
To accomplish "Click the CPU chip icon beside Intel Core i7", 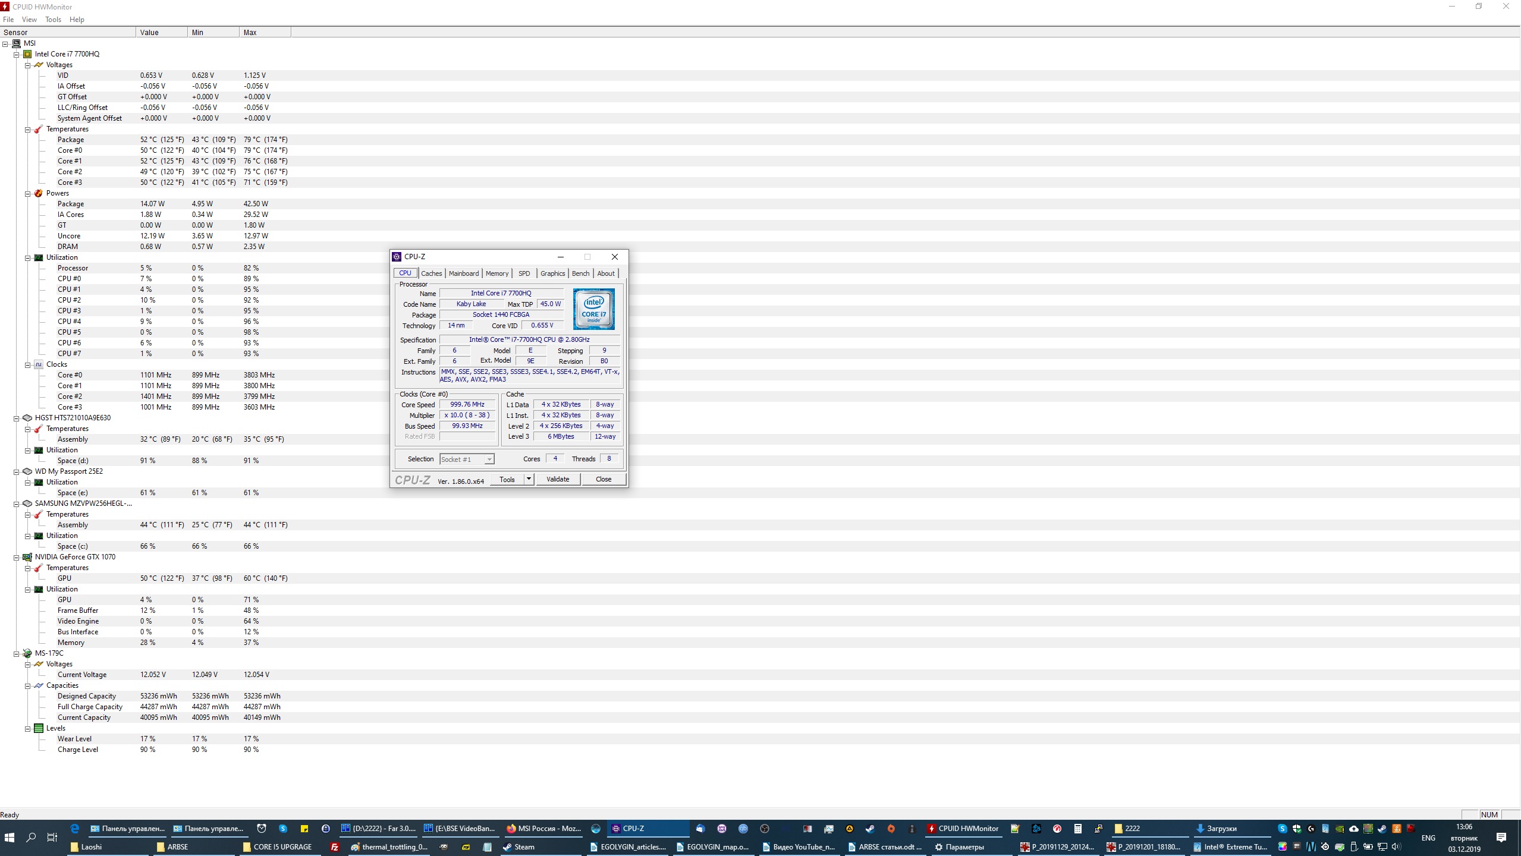I will 27,54.
